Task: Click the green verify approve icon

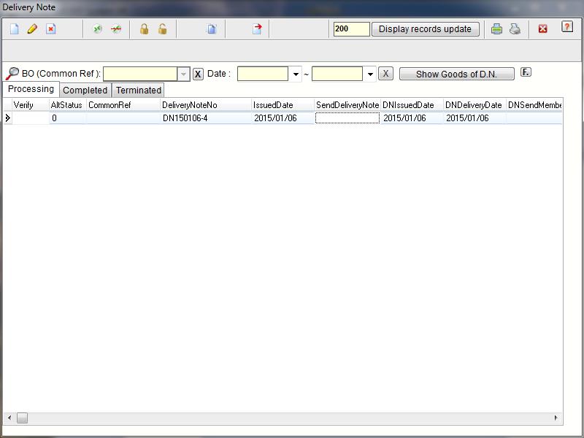Action: click(x=97, y=28)
